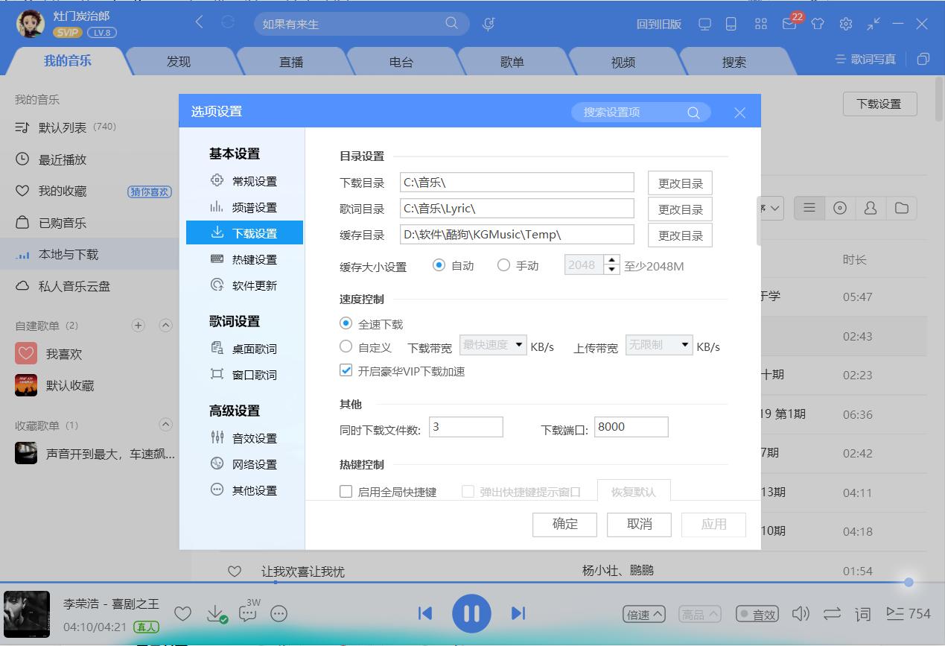Switch to the 电台 tab

401,62
